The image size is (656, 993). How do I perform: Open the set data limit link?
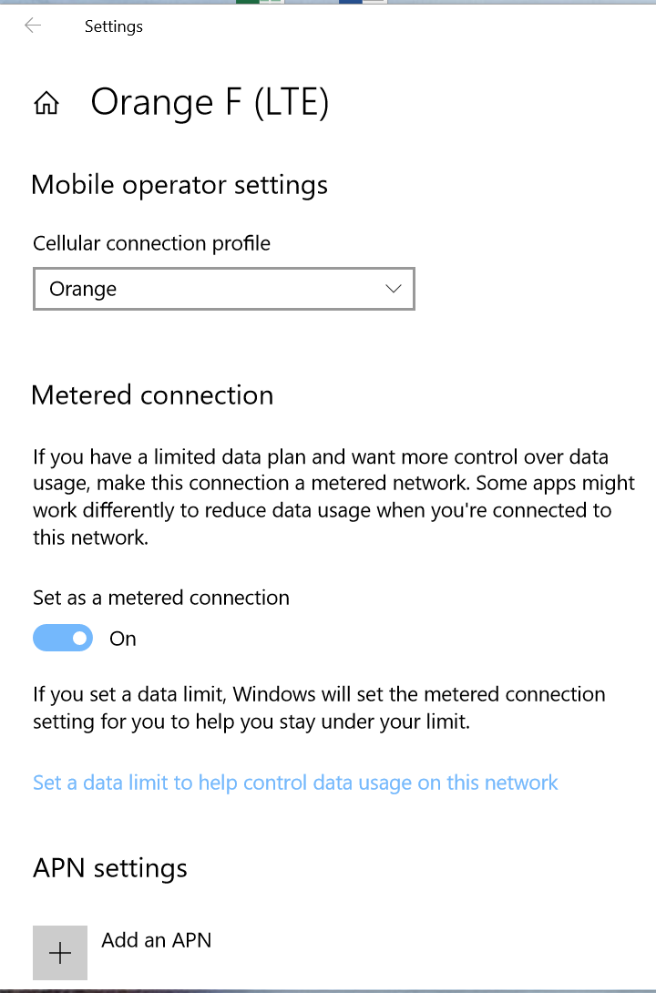point(295,783)
